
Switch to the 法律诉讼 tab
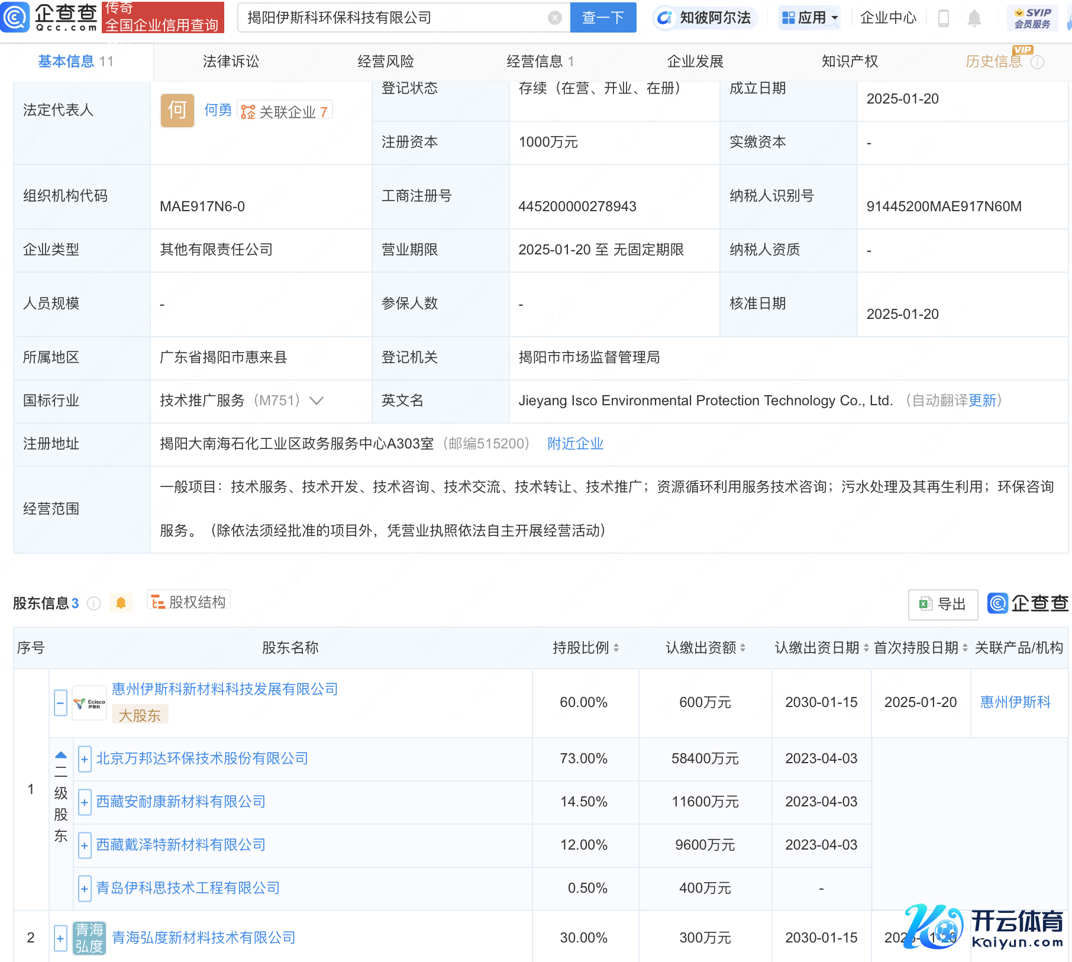[x=231, y=62]
